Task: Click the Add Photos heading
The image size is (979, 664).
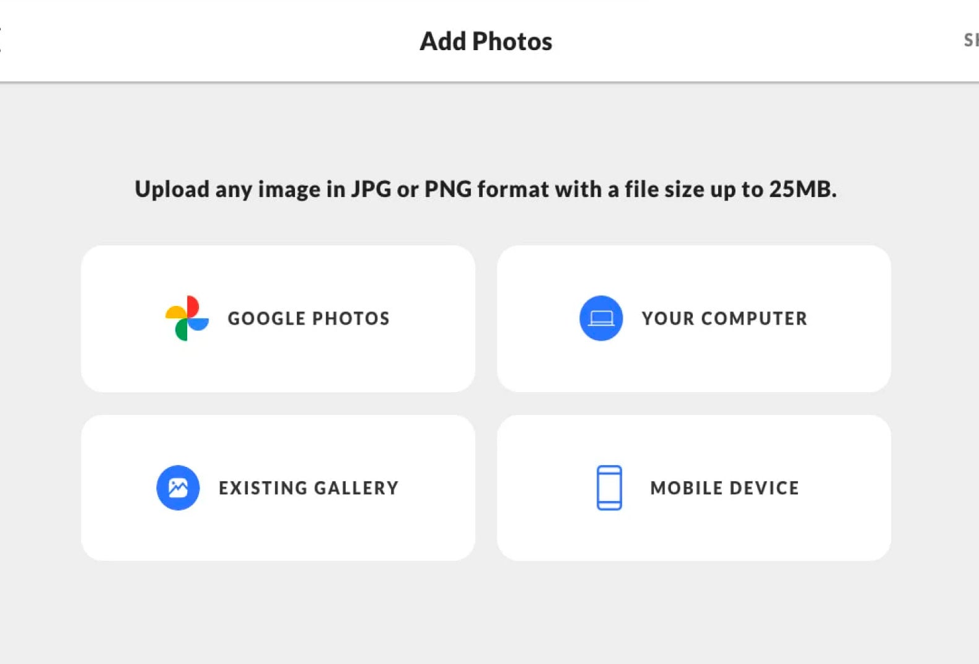Action: pos(486,41)
